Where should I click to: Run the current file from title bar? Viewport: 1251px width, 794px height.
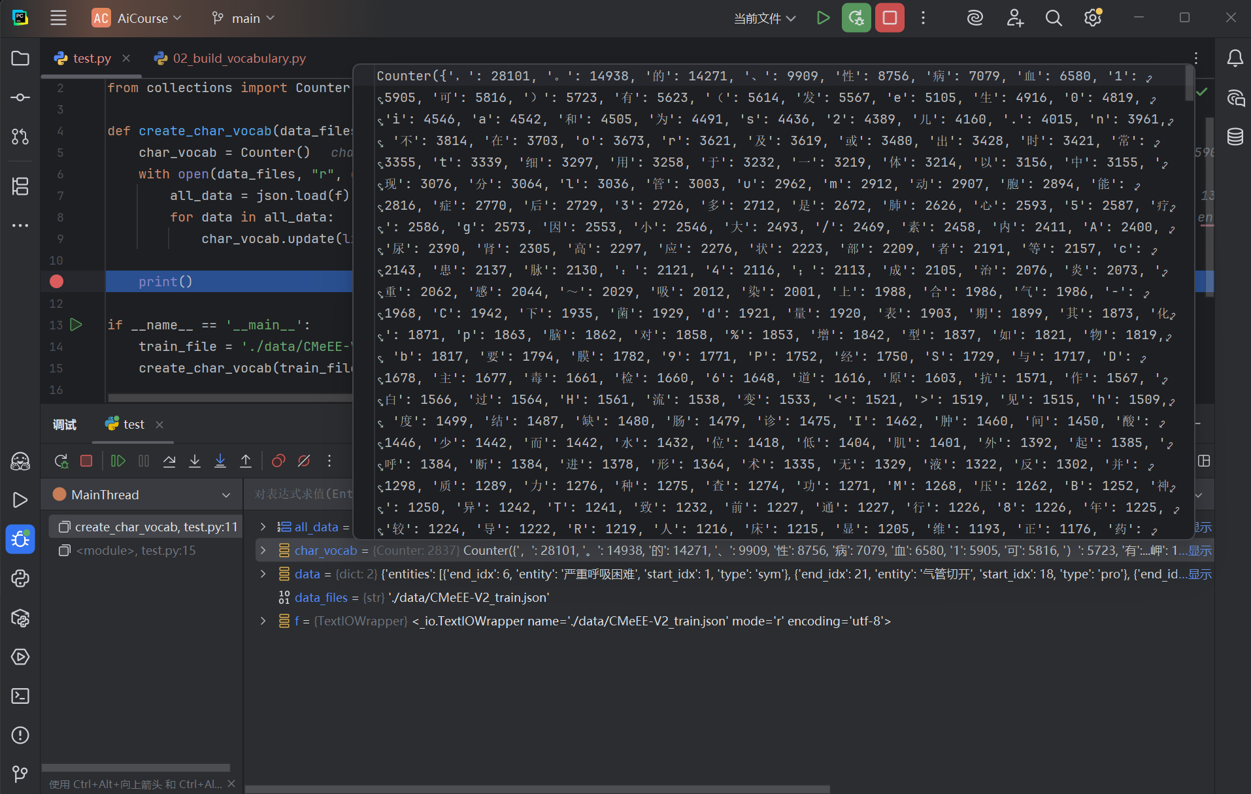pyautogui.click(x=823, y=18)
